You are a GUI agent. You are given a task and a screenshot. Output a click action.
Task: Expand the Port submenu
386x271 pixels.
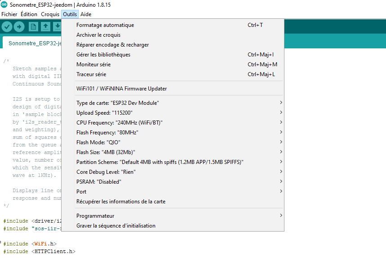[x=173, y=191]
